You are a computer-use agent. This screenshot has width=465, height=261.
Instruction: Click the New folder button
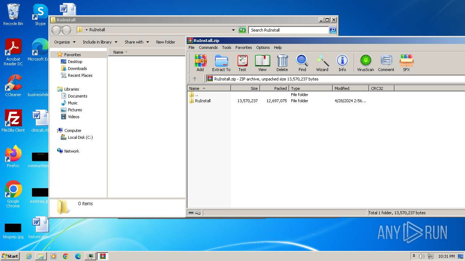[x=166, y=42]
